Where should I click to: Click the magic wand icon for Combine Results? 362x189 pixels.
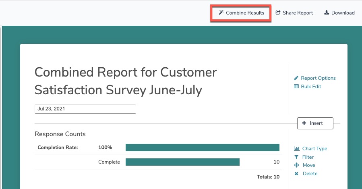pos(221,13)
